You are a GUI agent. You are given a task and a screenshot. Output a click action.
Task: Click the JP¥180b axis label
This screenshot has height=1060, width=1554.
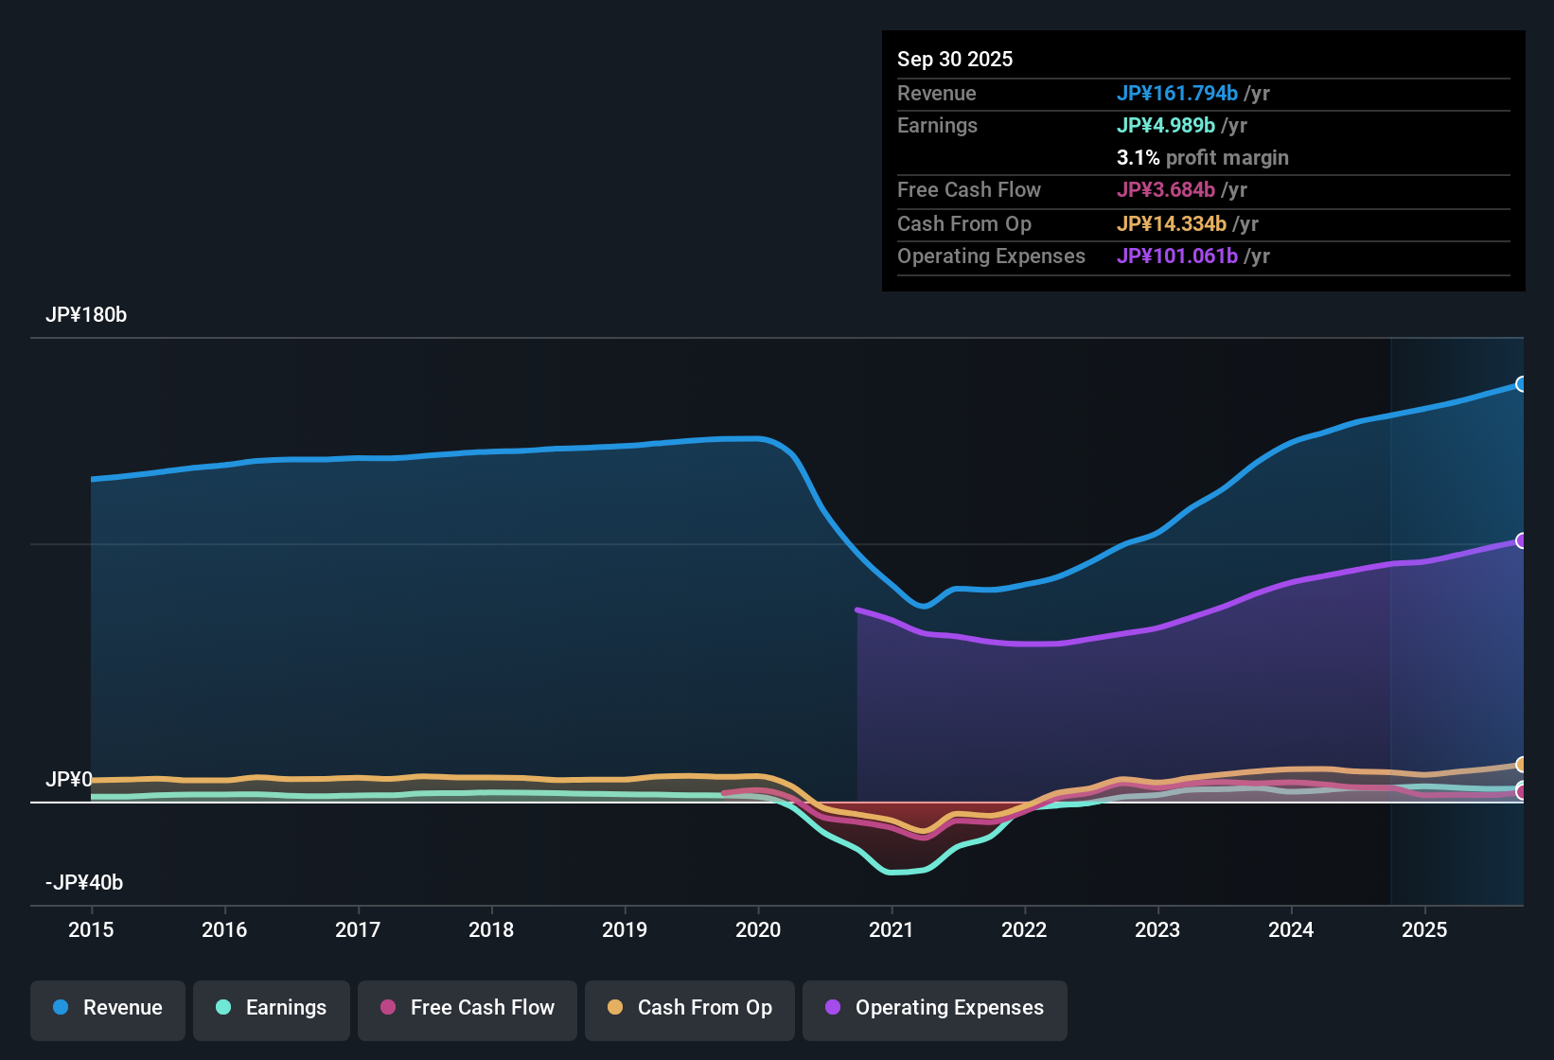click(x=86, y=315)
